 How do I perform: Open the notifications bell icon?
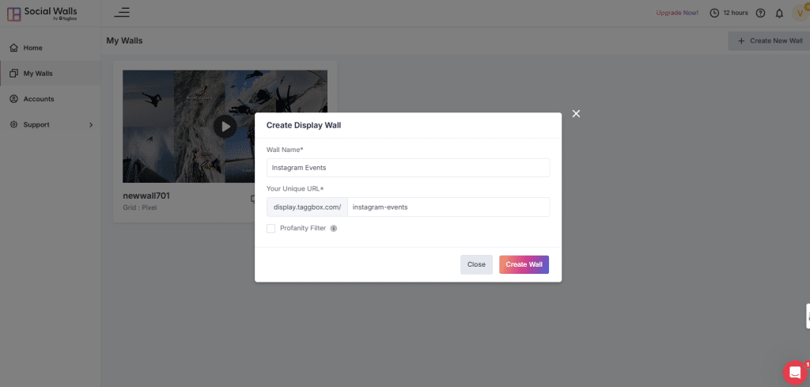coord(779,13)
